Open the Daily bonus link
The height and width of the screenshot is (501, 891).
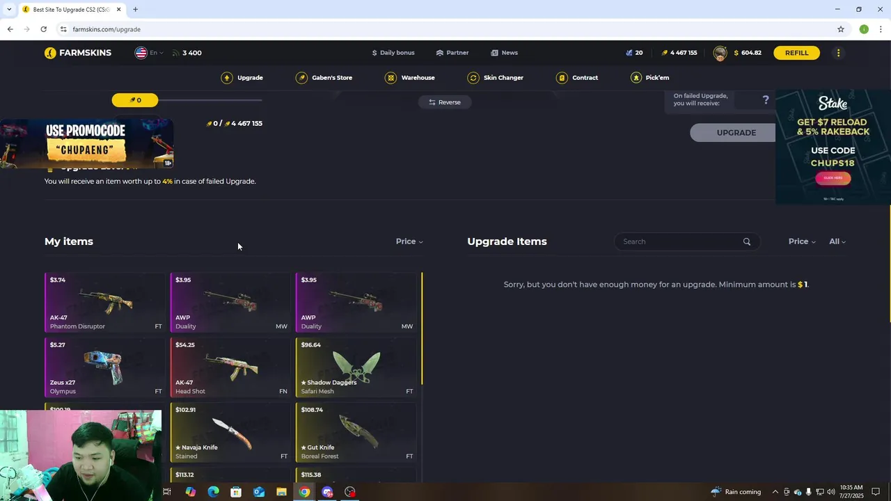click(x=393, y=53)
